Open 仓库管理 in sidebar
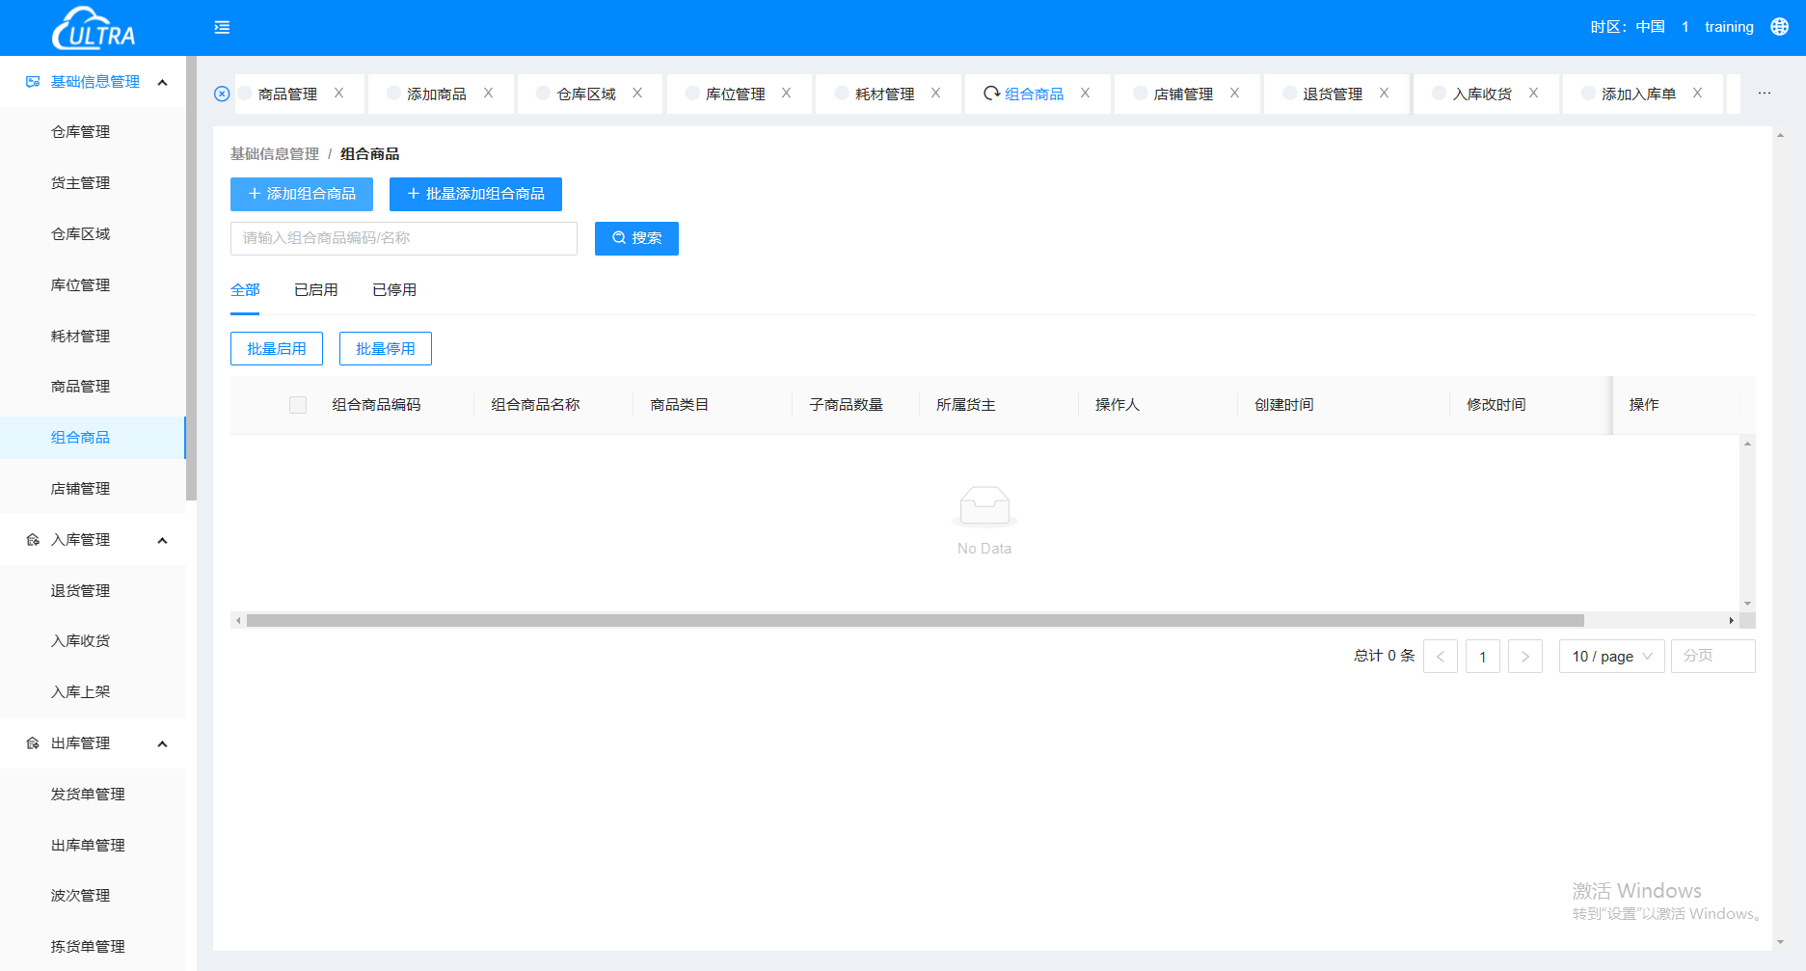 click(x=80, y=132)
